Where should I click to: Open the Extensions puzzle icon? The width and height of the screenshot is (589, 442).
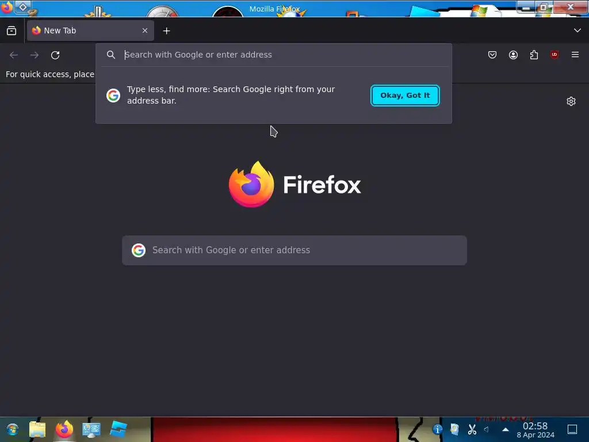534,55
